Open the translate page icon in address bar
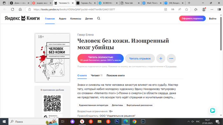 (173, 9)
